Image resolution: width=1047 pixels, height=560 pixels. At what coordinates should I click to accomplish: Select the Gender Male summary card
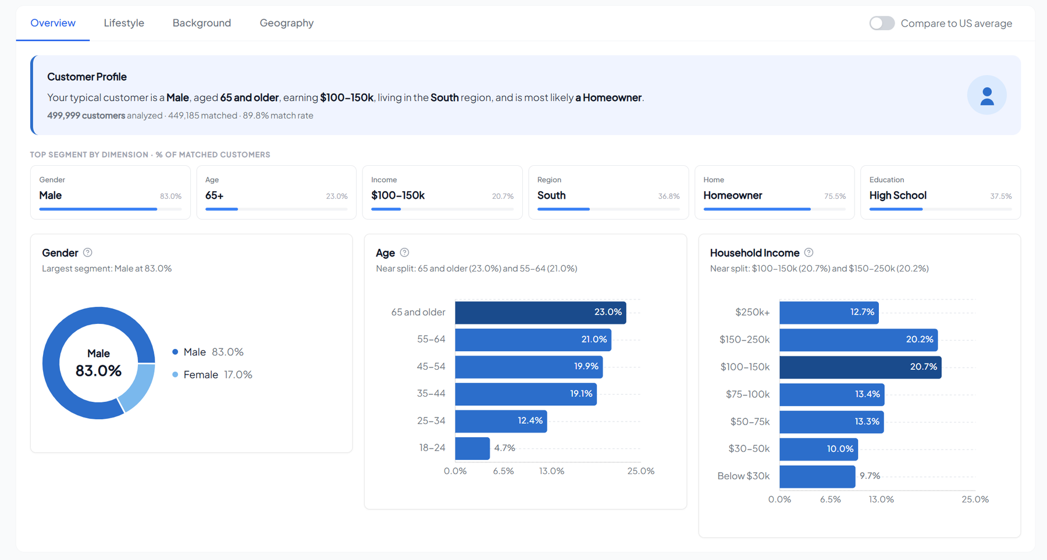pyautogui.click(x=111, y=192)
